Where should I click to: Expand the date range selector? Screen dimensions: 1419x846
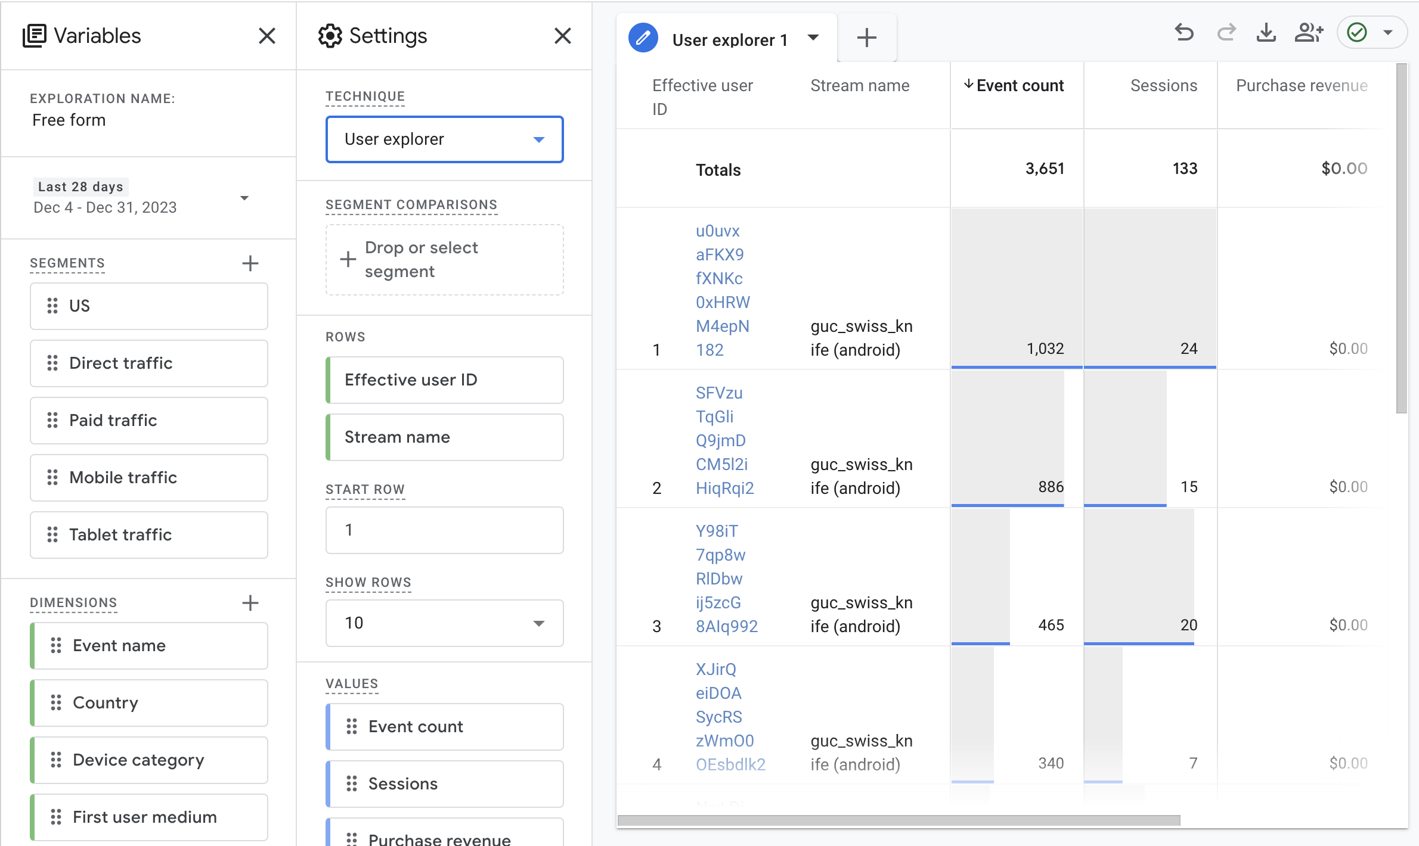[244, 198]
